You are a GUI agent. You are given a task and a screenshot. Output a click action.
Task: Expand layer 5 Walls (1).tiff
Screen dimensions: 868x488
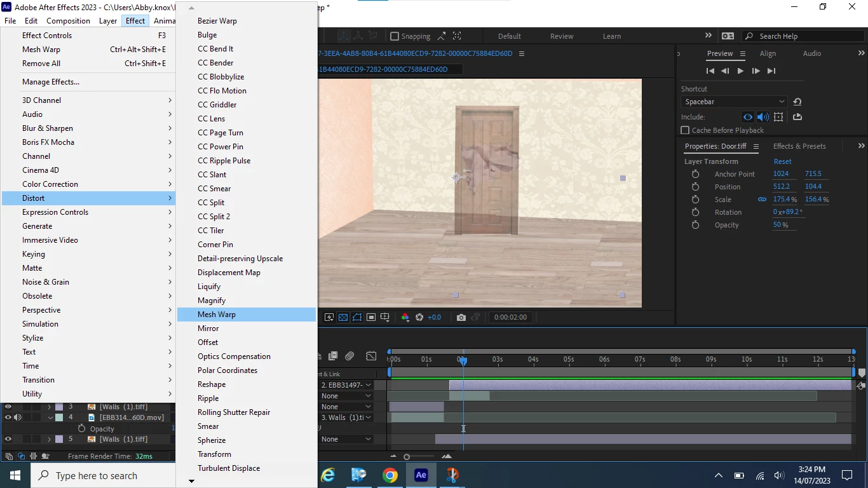[50, 439]
